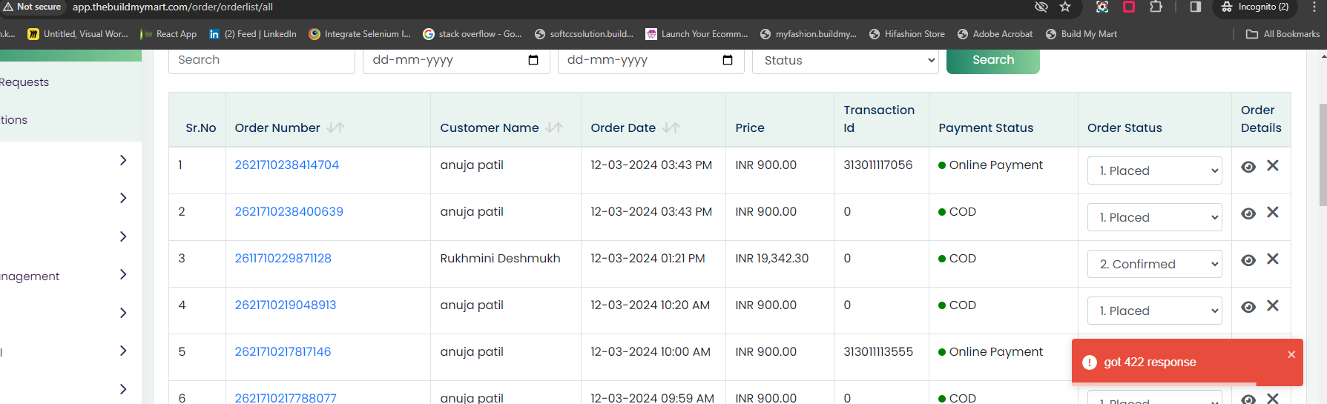Click price INR 19,342.30
This screenshot has width=1327, height=404.
(771, 258)
